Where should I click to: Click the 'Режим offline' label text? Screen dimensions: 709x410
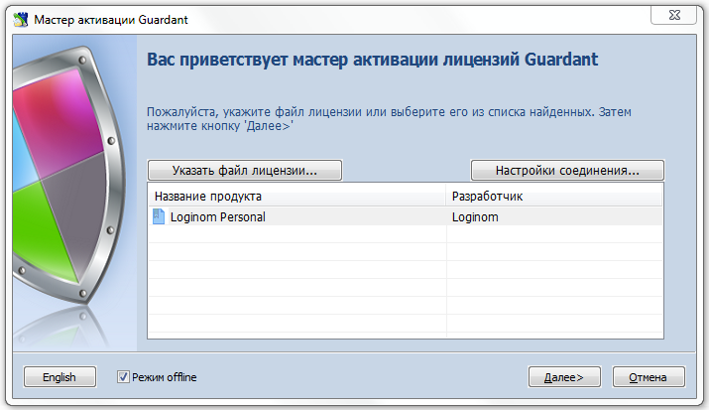[x=165, y=377]
